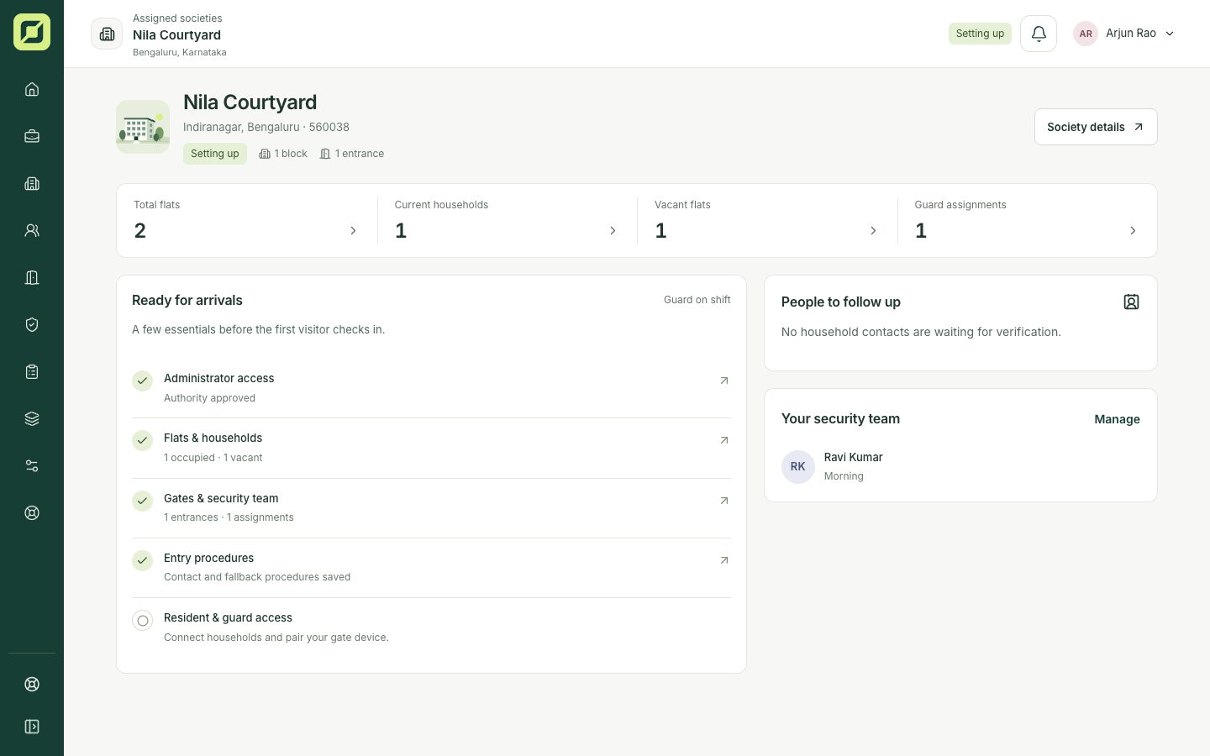This screenshot has height=756, width=1210.
Task: Click the Flats & households check circle
Action: pyautogui.click(x=143, y=440)
